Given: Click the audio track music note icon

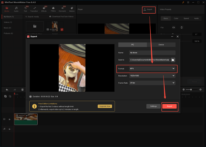Looking at the screenshot, I should pos(4,129).
